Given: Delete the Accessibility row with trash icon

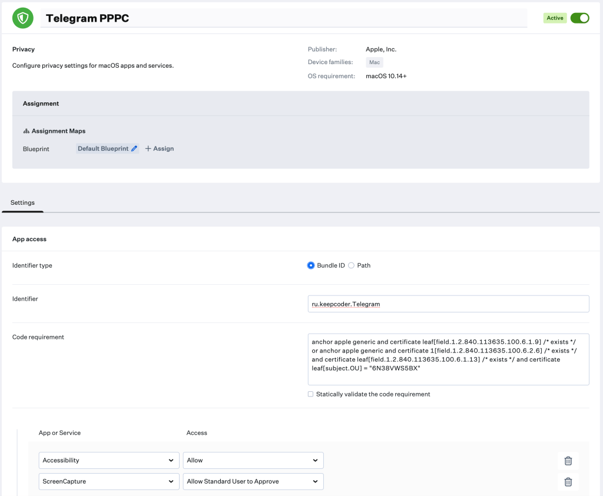Looking at the screenshot, I should click(568, 461).
